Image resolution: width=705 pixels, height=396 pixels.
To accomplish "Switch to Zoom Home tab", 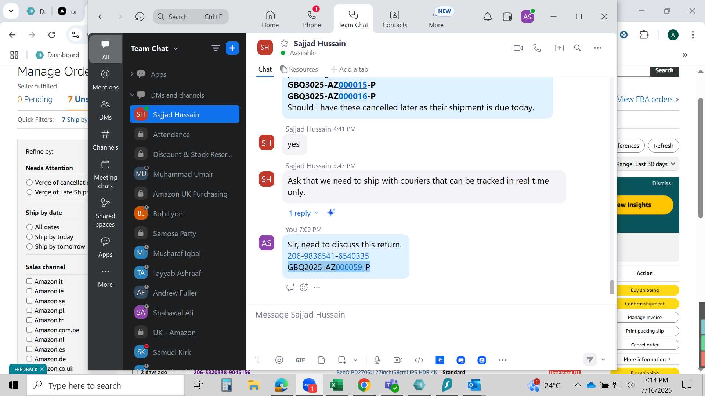I will pos(270,19).
